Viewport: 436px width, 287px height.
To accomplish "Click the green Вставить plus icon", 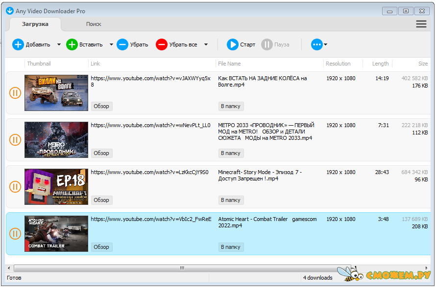I will pos(72,44).
